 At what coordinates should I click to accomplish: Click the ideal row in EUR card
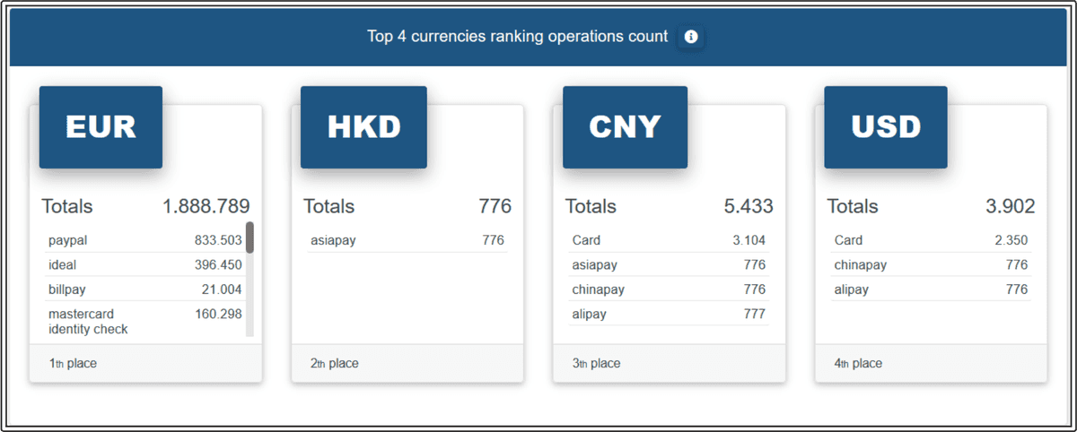pos(144,265)
